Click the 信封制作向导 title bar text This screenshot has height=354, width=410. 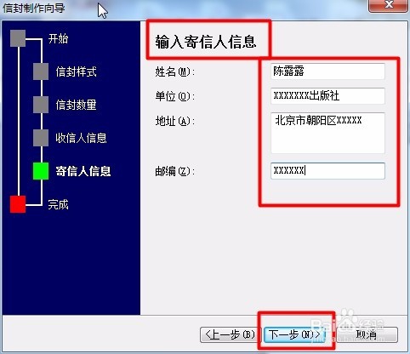34,8
